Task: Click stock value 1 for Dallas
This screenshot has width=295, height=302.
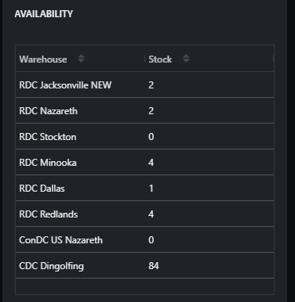Action: [151, 189]
